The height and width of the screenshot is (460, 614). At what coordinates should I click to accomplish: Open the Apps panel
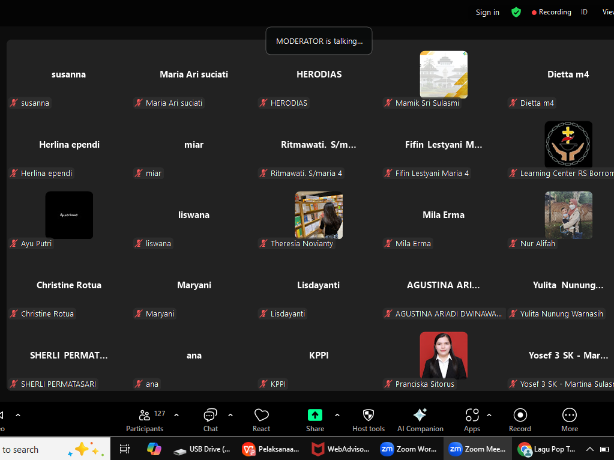tap(472, 420)
